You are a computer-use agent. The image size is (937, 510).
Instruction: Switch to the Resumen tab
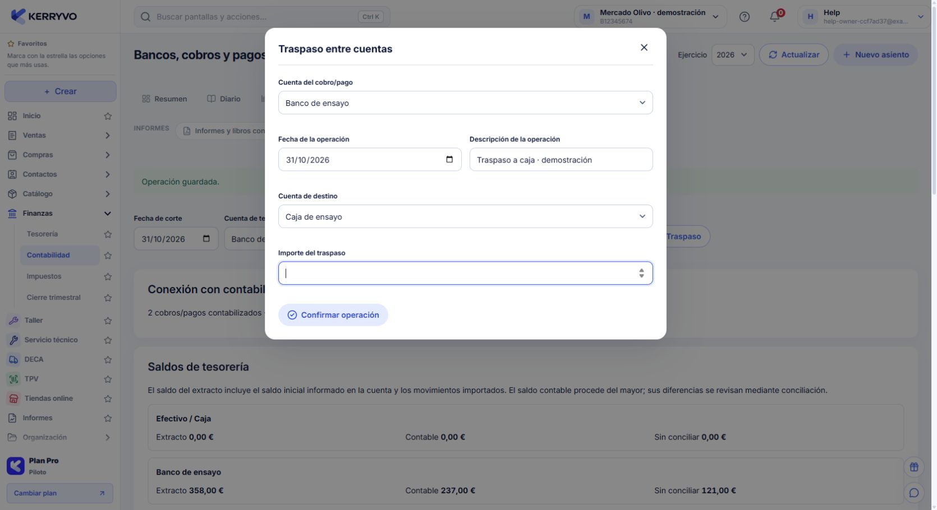[x=164, y=99]
